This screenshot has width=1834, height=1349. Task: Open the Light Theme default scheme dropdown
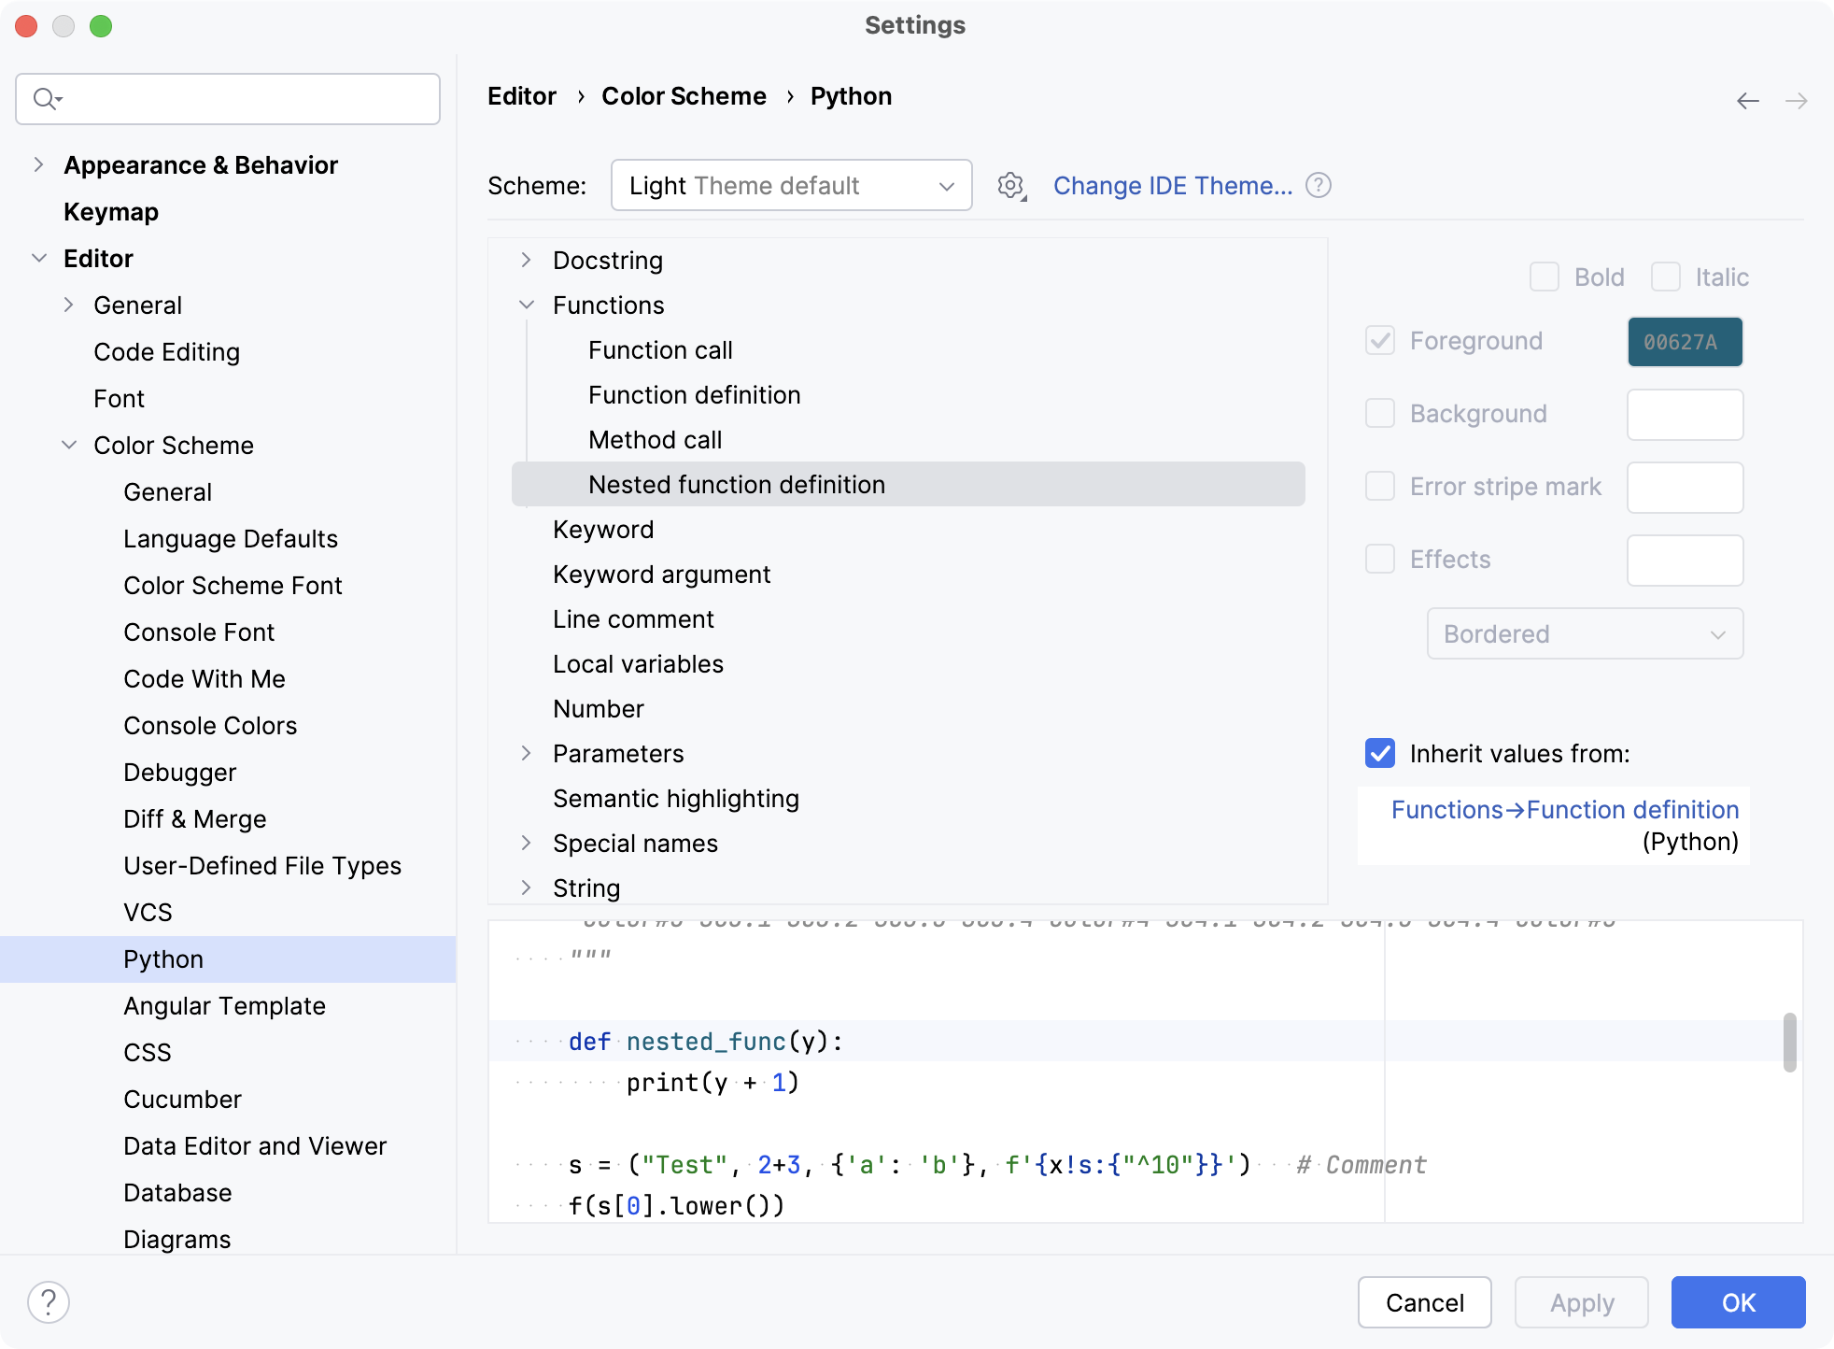(x=792, y=185)
